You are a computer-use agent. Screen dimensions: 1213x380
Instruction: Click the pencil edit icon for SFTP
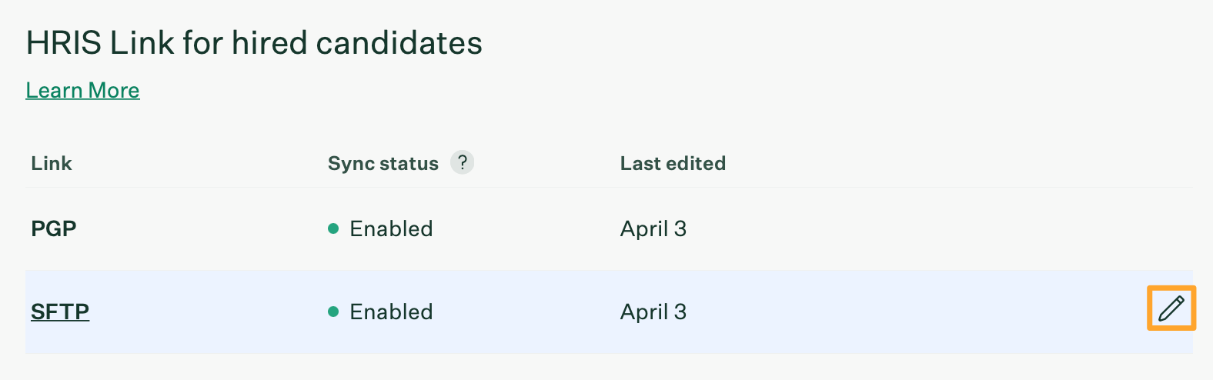tap(1171, 308)
